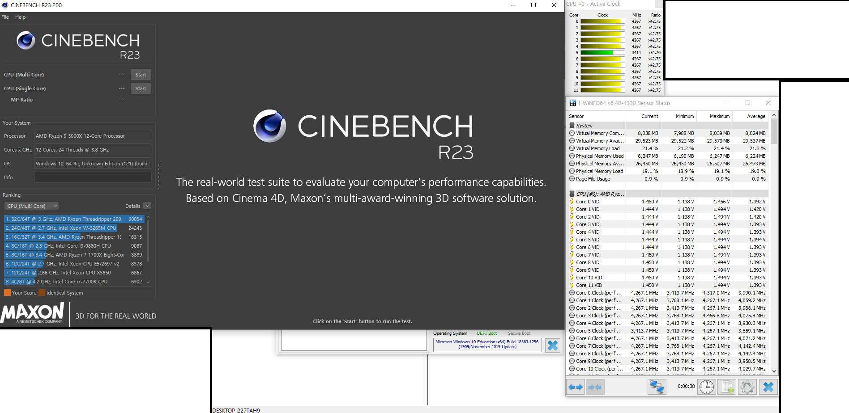Click the CPU [#0] AMD Ryzen group icon

click(572, 194)
